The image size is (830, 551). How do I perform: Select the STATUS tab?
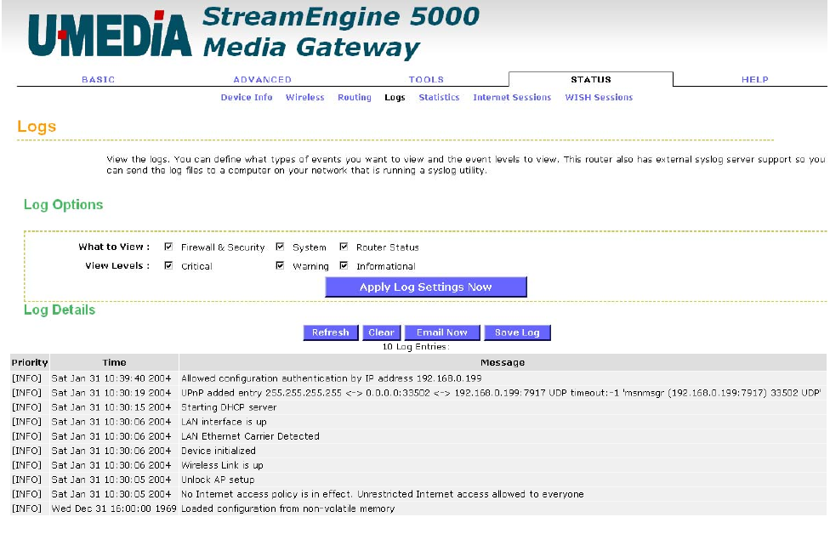coord(591,79)
